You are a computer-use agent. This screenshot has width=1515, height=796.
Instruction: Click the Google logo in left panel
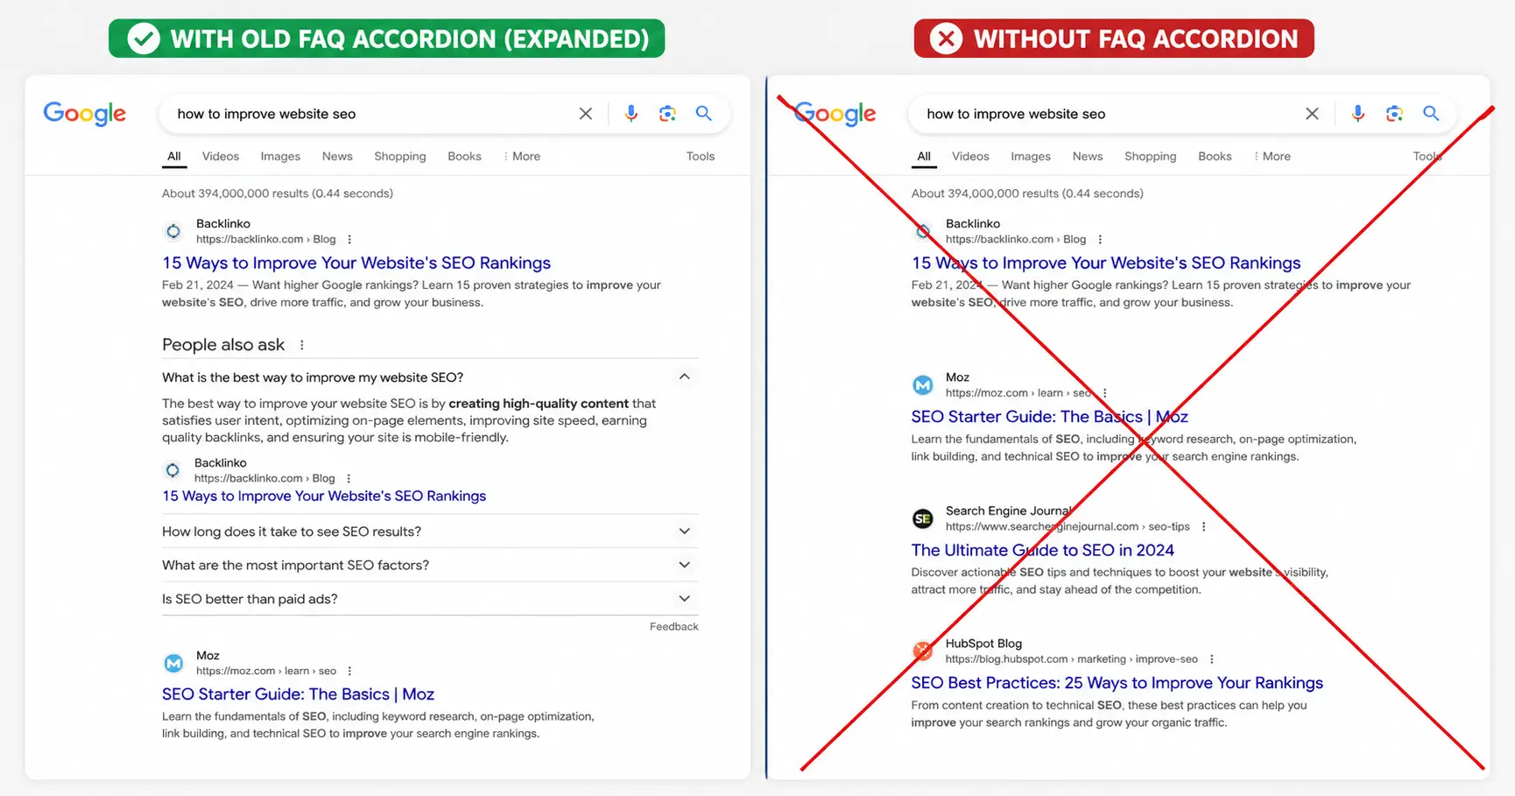tap(85, 114)
